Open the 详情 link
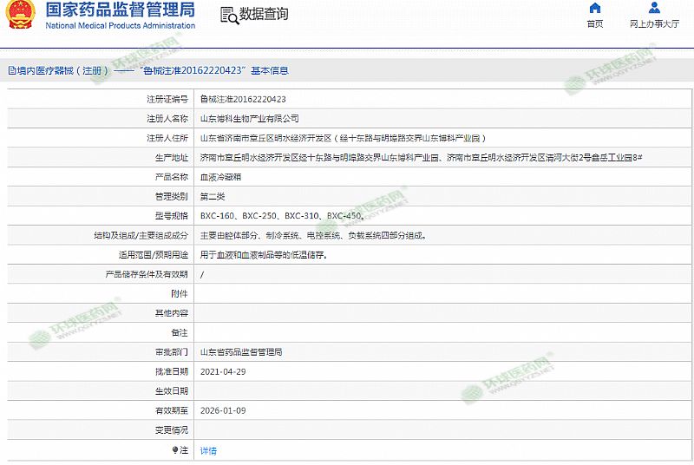 coord(208,450)
